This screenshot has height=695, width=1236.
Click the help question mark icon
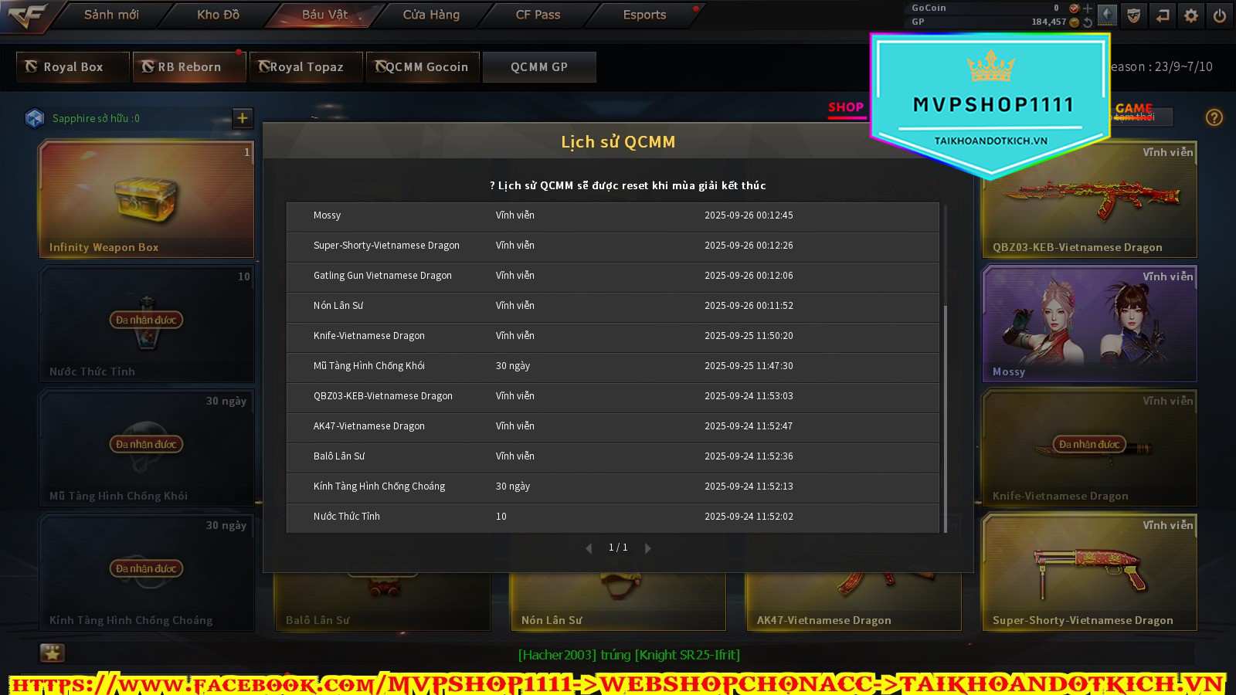pos(1214,117)
